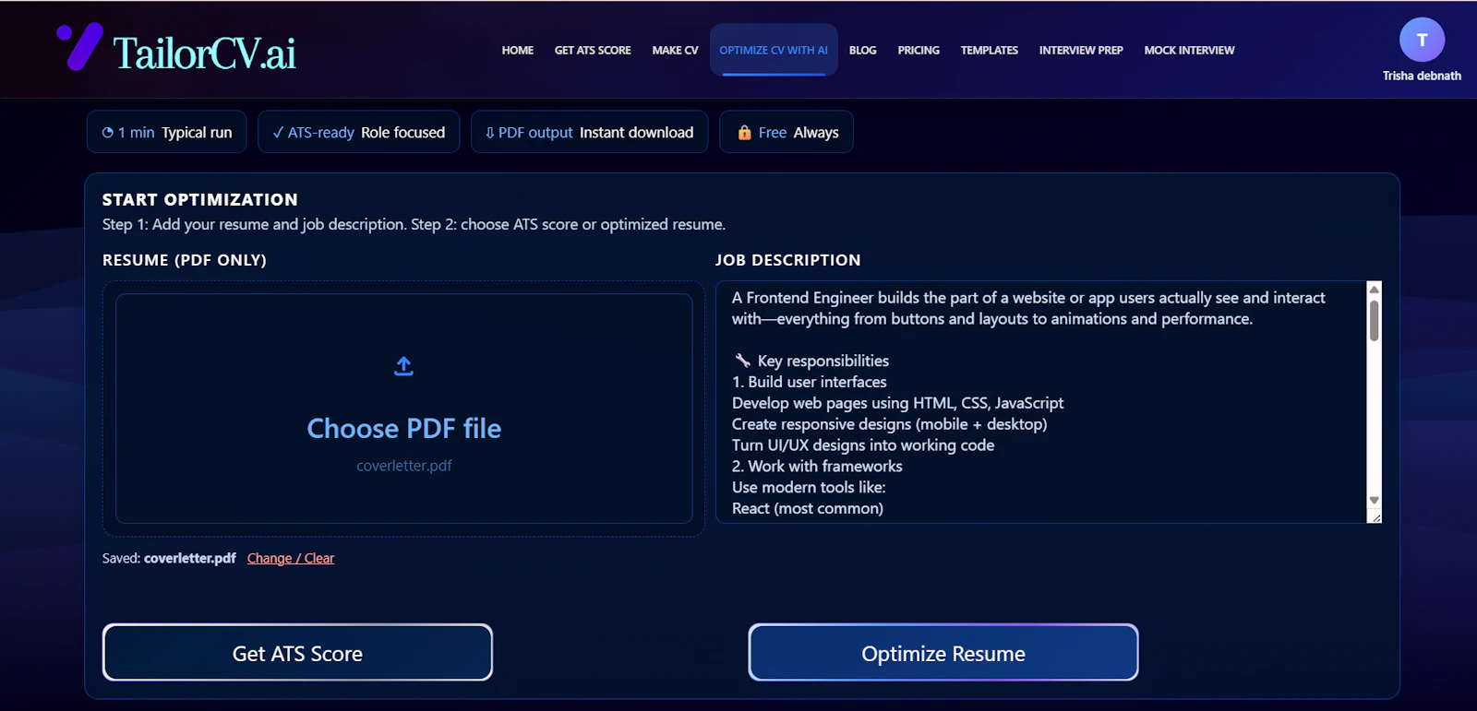Click the 'Use modern tools like:' line
The height and width of the screenshot is (711, 1477).
[x=809, y=488]
